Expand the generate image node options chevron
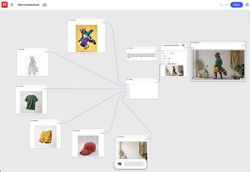The width and height of the screenshot is (250, 172). [186, 45]
